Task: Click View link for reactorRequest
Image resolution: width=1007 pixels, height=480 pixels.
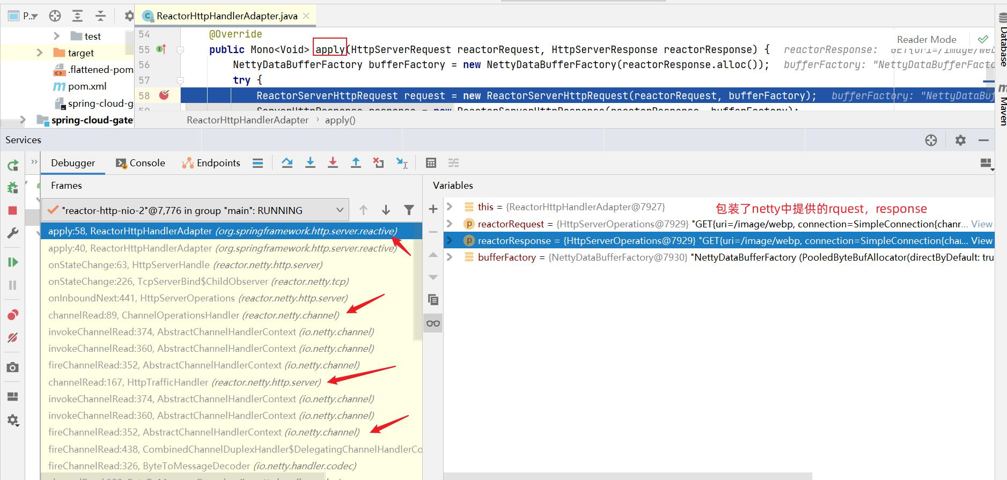Action: (982, 224)
